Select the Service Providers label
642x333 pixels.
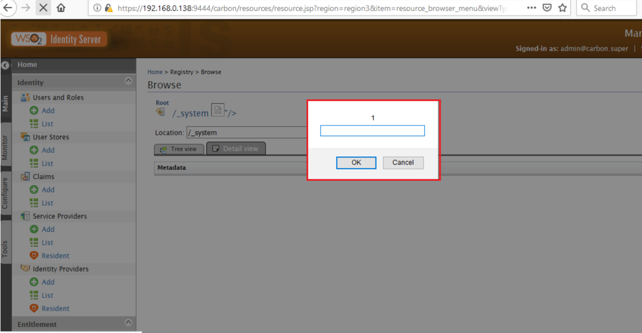(60, 216)
